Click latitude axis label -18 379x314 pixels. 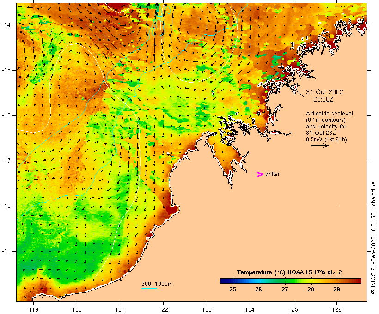coord(6,206)
